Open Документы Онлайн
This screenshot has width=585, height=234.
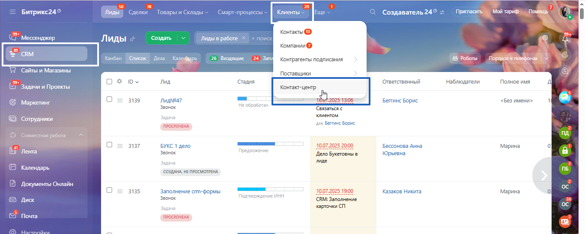click(x=46, y=184)
